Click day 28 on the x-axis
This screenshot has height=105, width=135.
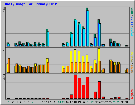[115, 102]
